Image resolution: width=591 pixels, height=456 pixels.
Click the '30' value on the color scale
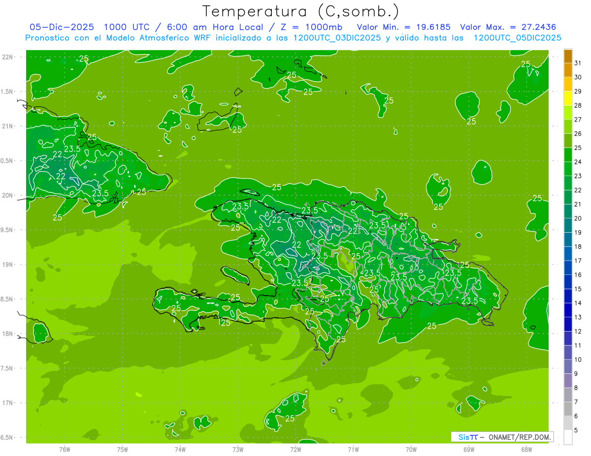pos(578,77)
